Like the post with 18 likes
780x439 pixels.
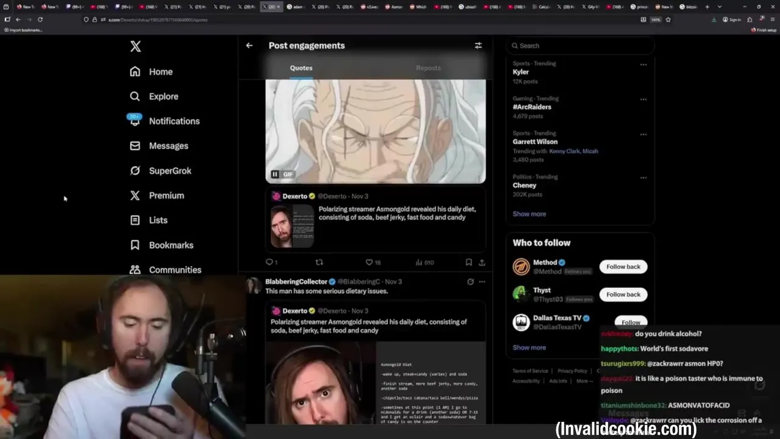tap(373, 262)
